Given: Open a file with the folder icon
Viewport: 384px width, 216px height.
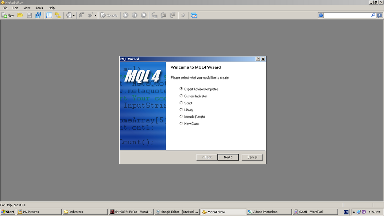Looking at the screenshot, I should [20, 15].
